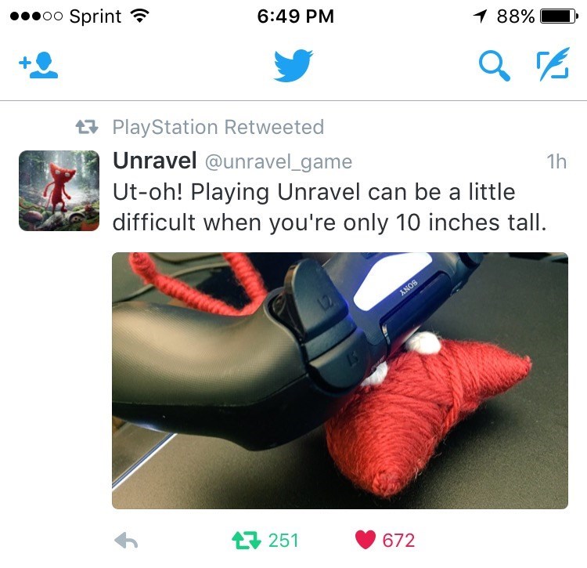Tap the Twitter bird logo

coord(293,65)
